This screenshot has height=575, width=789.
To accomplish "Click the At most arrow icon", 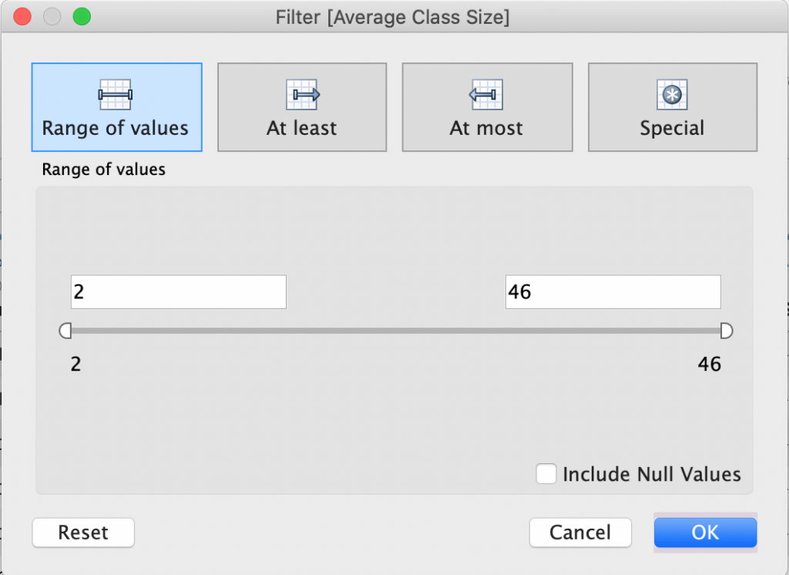I will coord(486,94).
